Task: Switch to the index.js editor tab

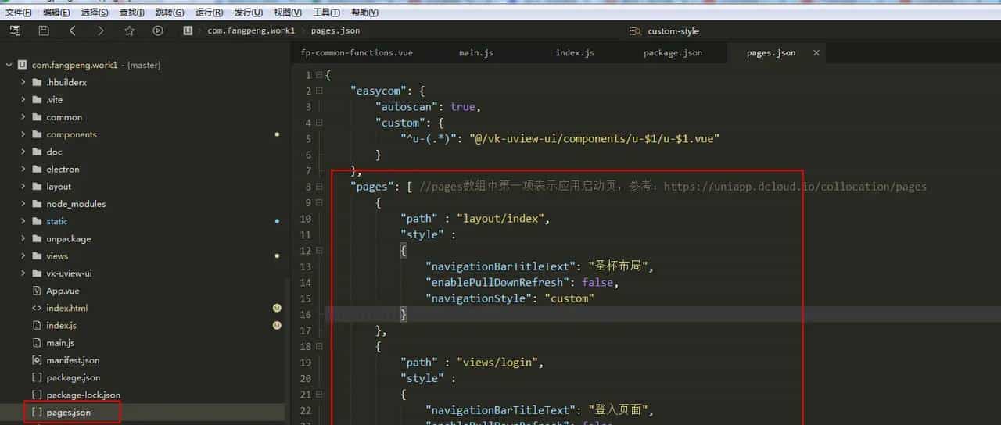Action: pyautogui.click(x=575, y=53)
